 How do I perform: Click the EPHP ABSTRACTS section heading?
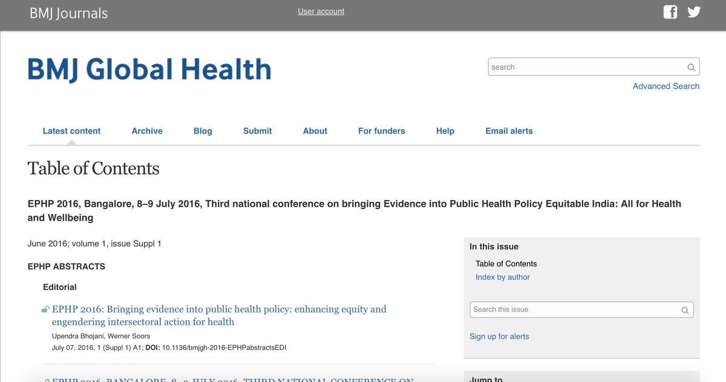coord(67,267)
